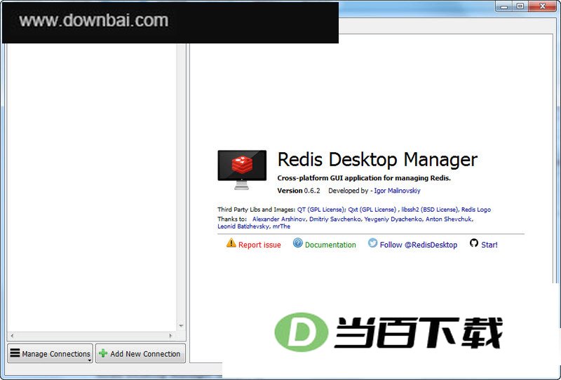Click the green plus icon for new connection

[x=103, y=353]
